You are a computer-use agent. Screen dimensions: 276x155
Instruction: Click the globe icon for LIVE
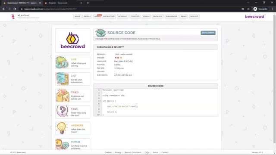point(62,62)
